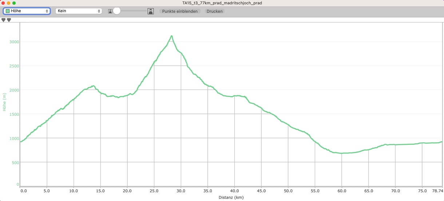Open the Höhe data series dropdown
This screenshot has height=201, width=444.
[27, 11]
